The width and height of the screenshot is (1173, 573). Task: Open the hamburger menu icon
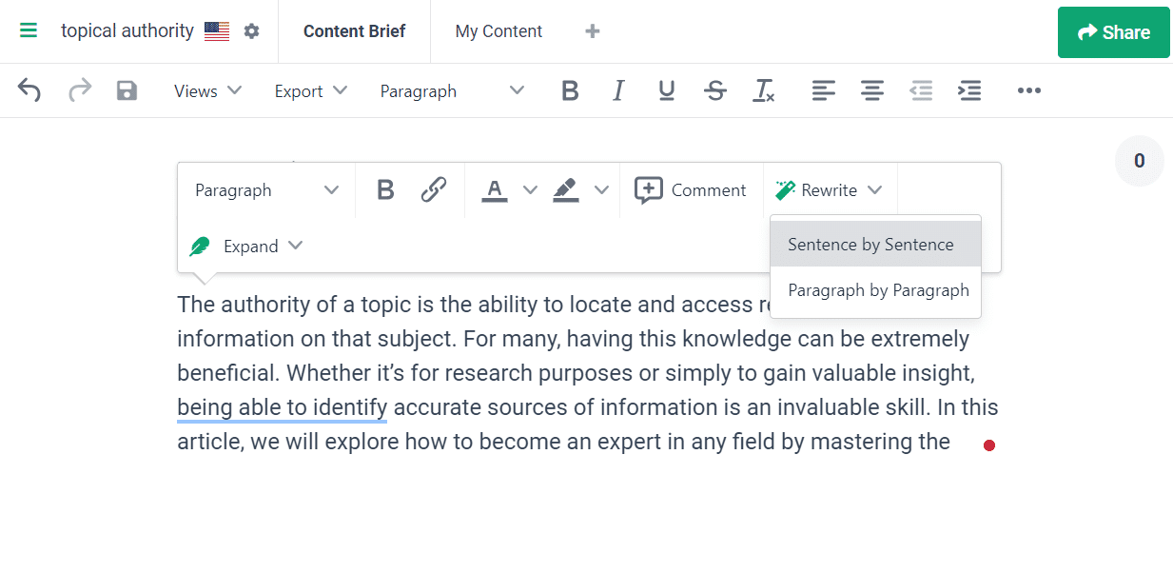click(29, 30)
